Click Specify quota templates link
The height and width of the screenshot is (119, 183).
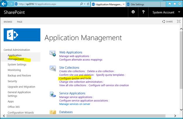(110, 75)
